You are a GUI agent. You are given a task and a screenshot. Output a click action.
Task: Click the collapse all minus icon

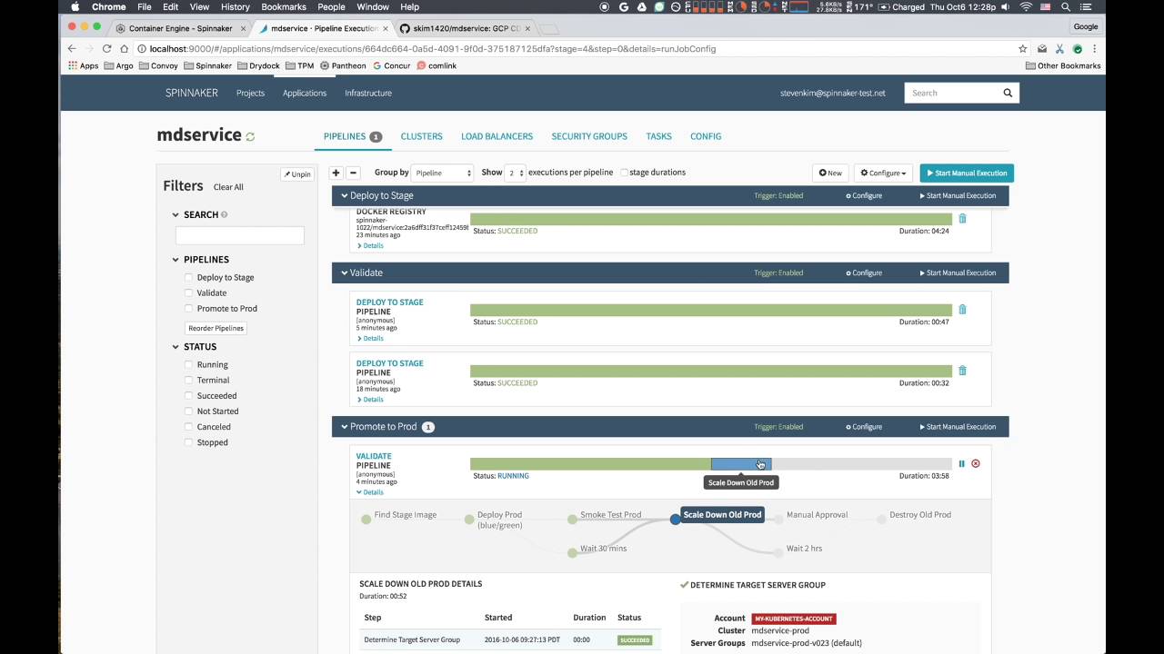pos(353,173)
